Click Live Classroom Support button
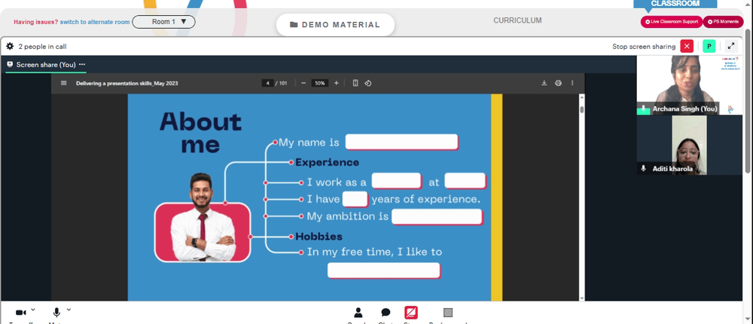This screenshot has height=324, width=753. (672, 22)
